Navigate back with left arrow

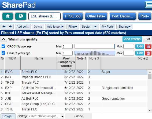(x=4, y=27)
